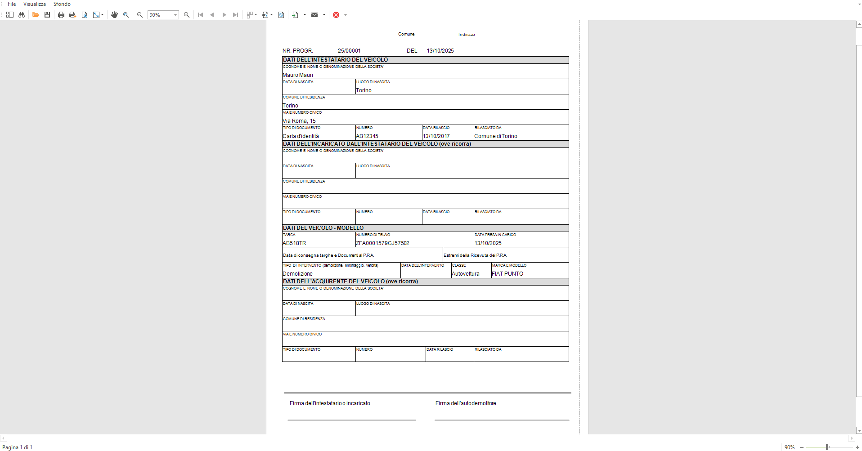Expand the Send by email dropdown arrow

tap(324, 15)
